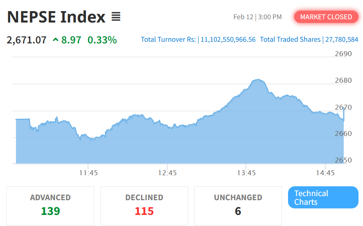363x226 pixels.
Task: Click the Feb 12 3:00 PM timestamp
Action: pyautogui.click(x=257, y=17)
